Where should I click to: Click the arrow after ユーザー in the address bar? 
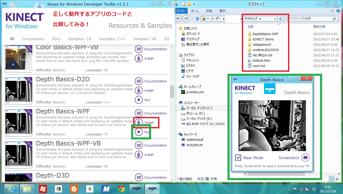click(x=224, y=19)
